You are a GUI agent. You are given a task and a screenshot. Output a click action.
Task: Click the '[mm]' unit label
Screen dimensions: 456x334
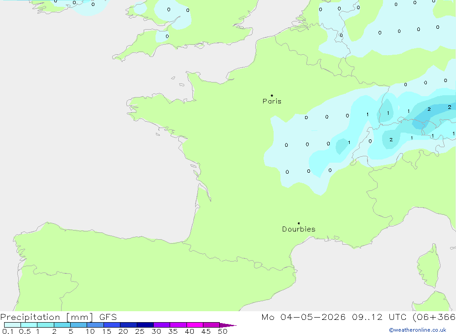(80, 317)
